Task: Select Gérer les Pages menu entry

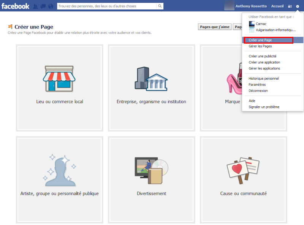Action: coord(273,46)
